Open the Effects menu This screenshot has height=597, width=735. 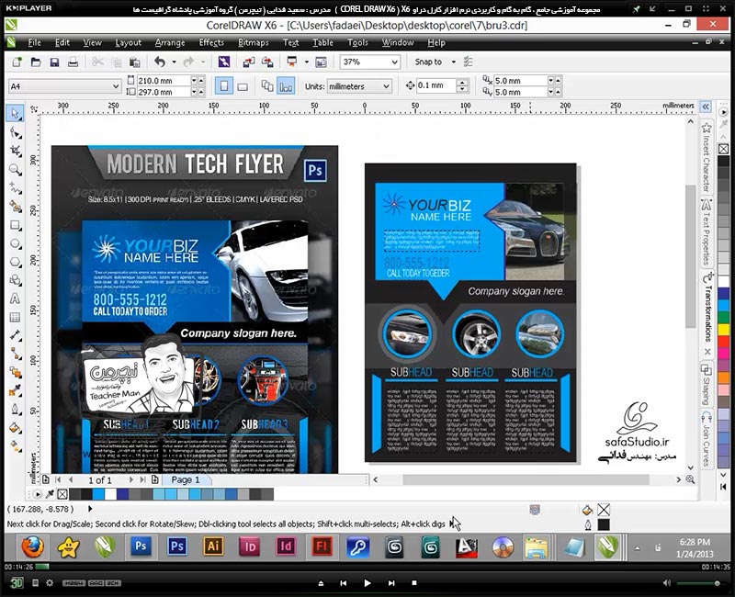point(211,42)
